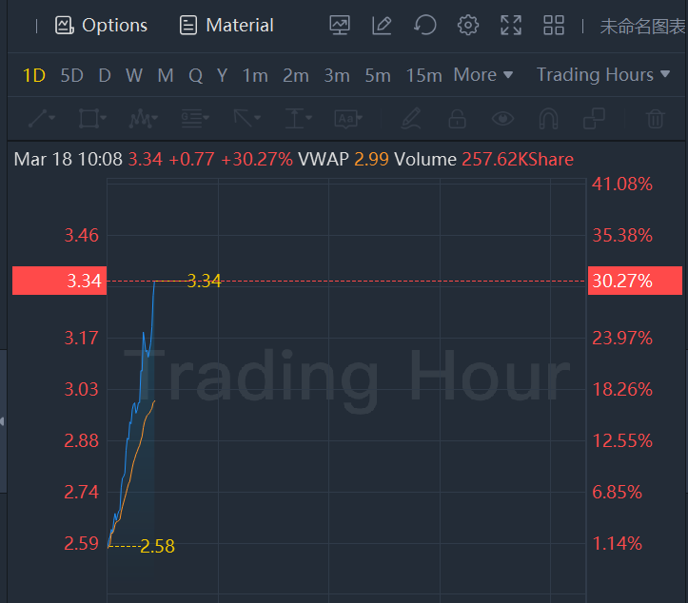Refresh the chart with the reload icon
Image resolution: width=688 pixels, height=603 pixels.
(x=425, y=26)
